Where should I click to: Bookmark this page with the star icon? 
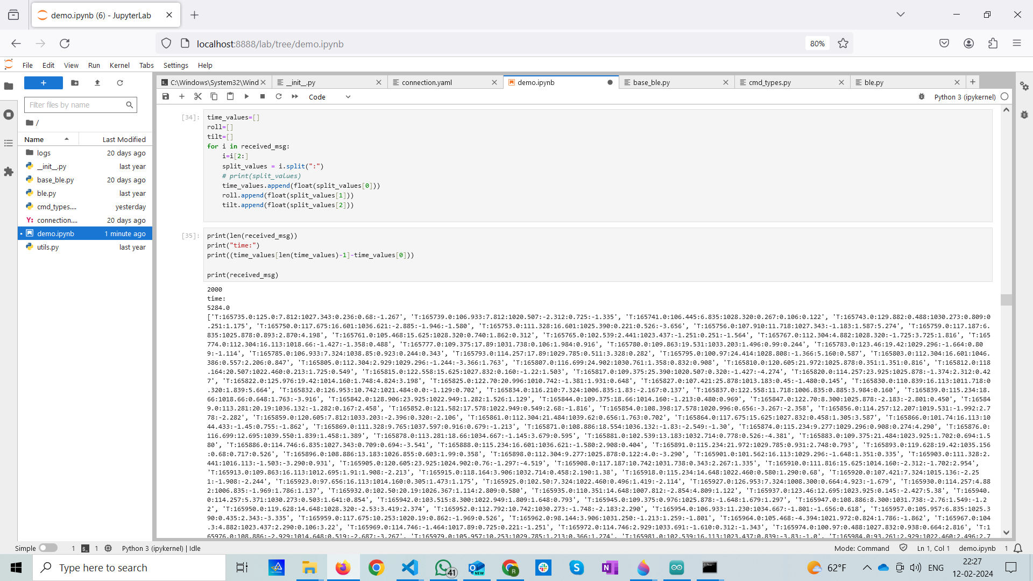(843, 44)
